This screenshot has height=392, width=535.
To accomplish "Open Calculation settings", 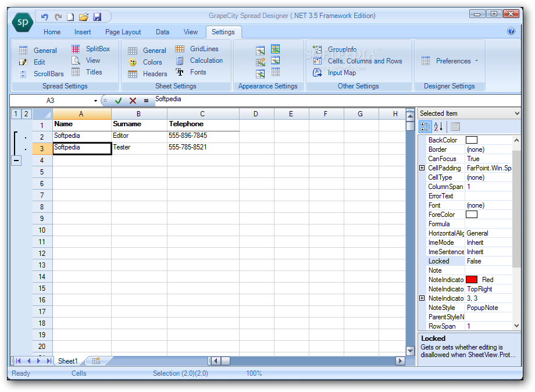I will [x=199, y=60].
